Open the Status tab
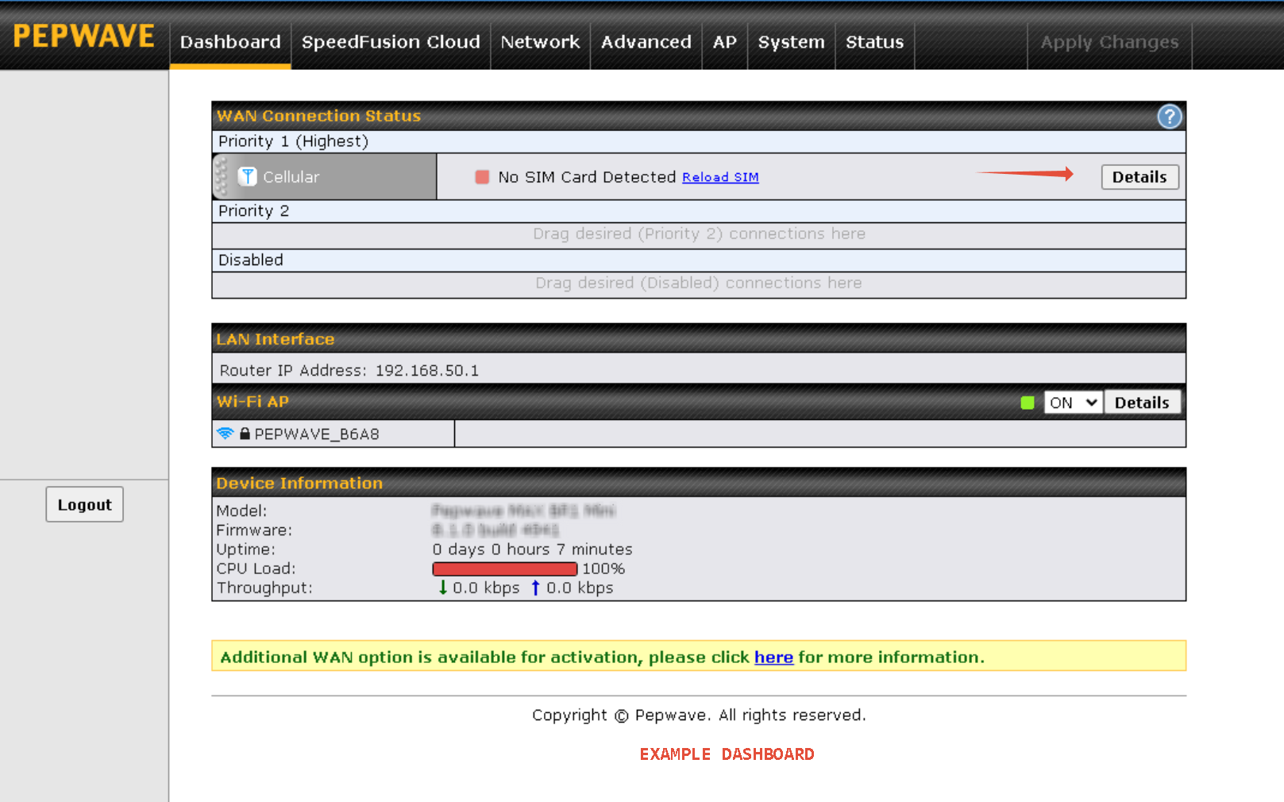The height and width of the screenshot is (802, 1284). (874, 42)
